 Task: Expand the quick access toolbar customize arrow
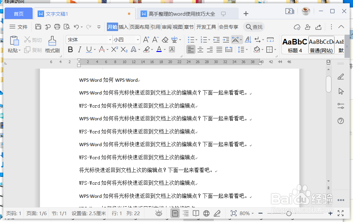(99, 27)
